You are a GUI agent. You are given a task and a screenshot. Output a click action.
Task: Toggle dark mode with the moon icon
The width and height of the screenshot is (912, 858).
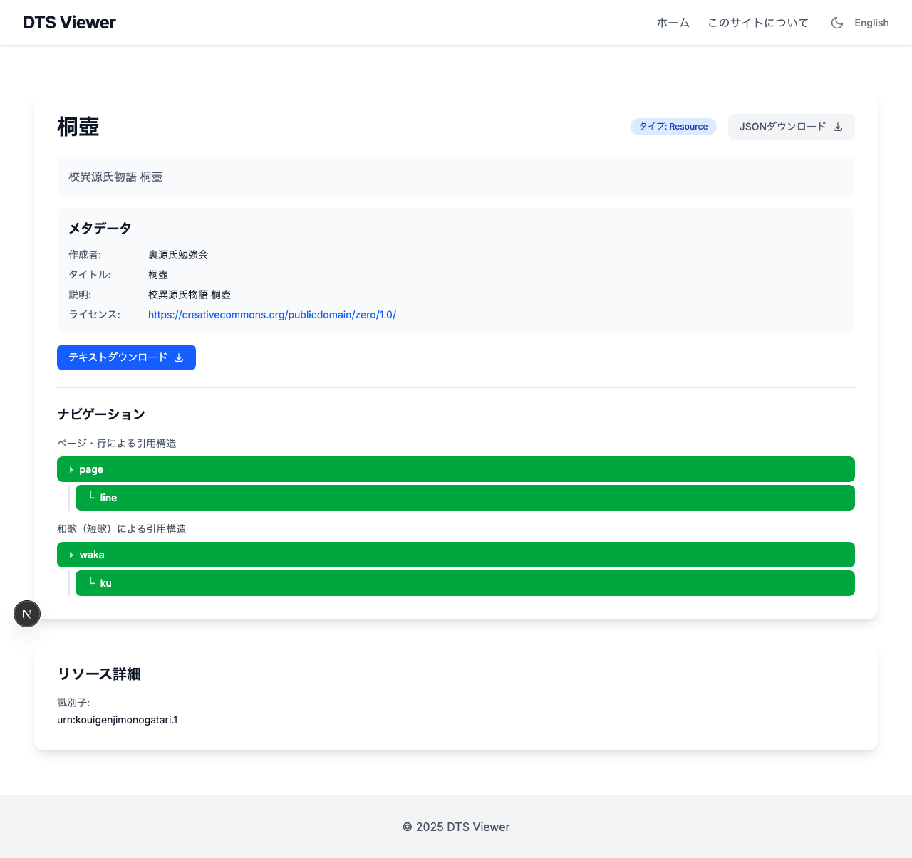point(837,23)
